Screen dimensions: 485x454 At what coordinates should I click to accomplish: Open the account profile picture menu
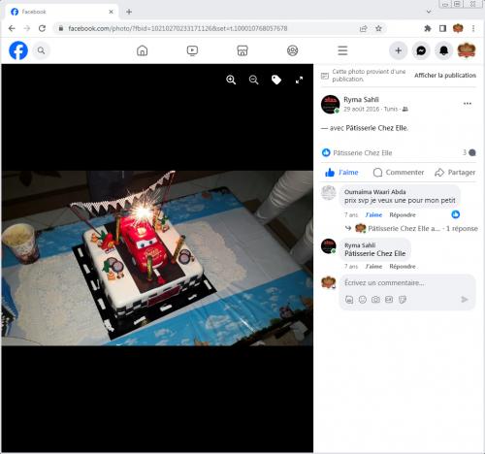[x=467, y=50]
